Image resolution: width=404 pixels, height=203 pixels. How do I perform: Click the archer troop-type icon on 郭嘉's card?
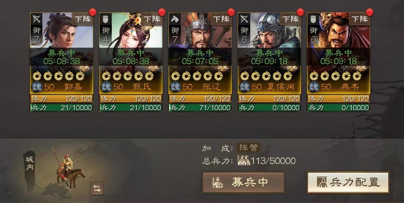36,19
